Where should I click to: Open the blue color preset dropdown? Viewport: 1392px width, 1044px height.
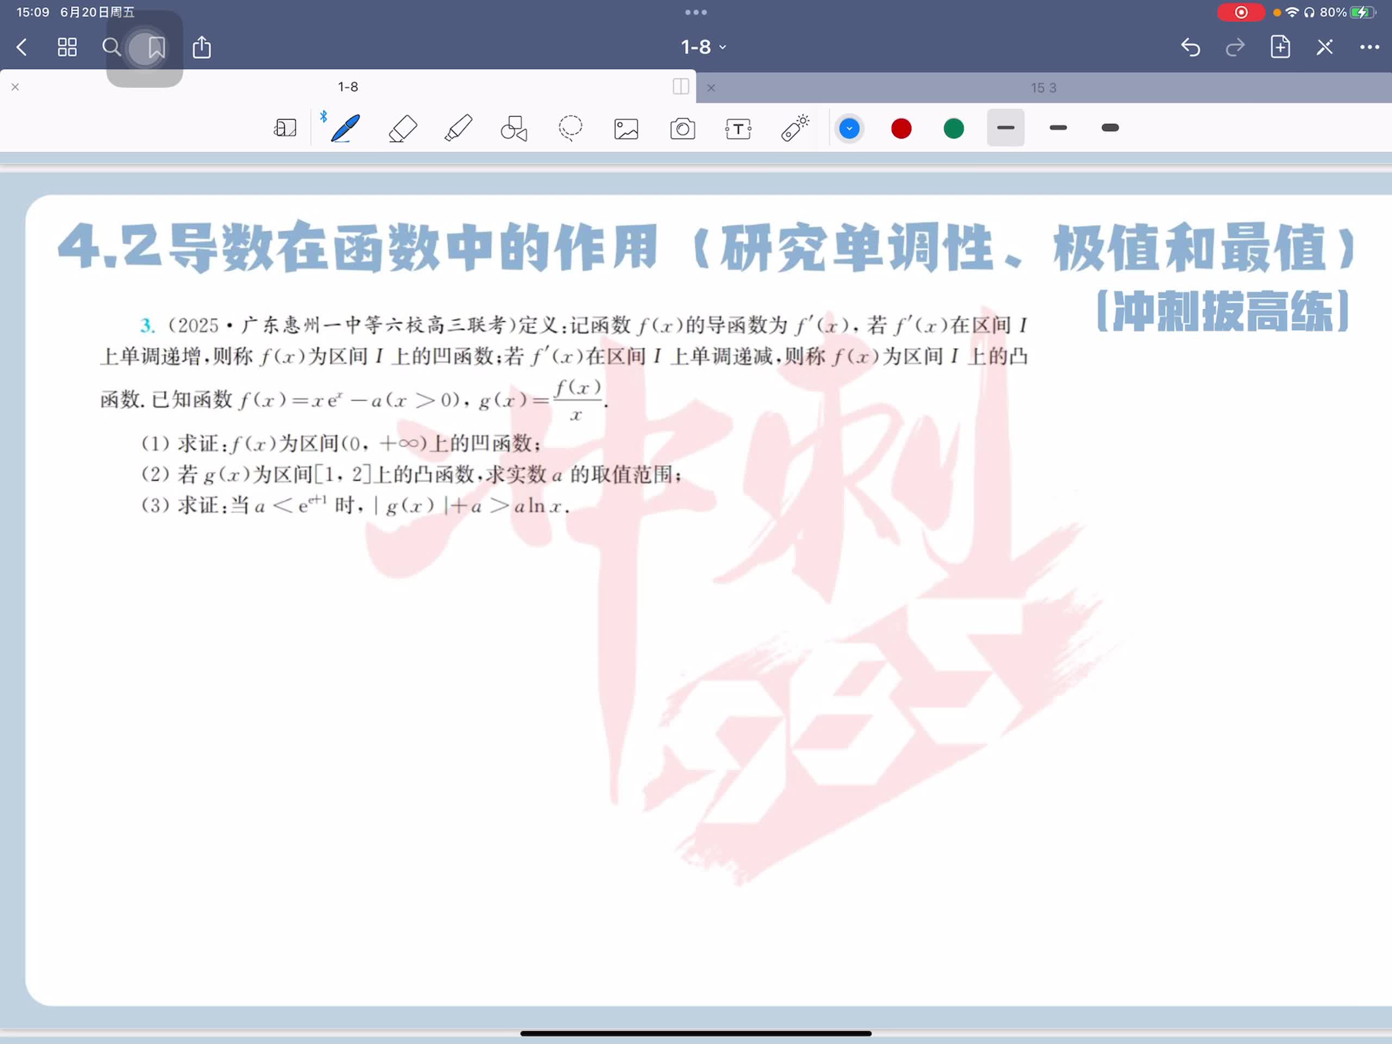[849, 128]
